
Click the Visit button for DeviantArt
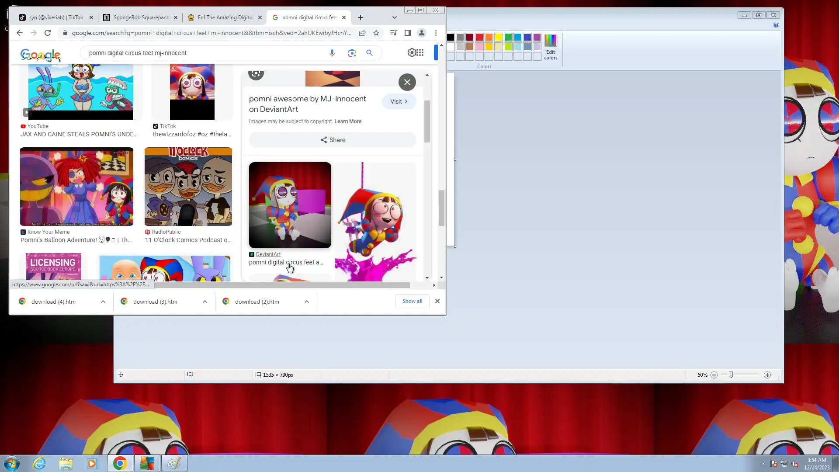click(399, 101)
